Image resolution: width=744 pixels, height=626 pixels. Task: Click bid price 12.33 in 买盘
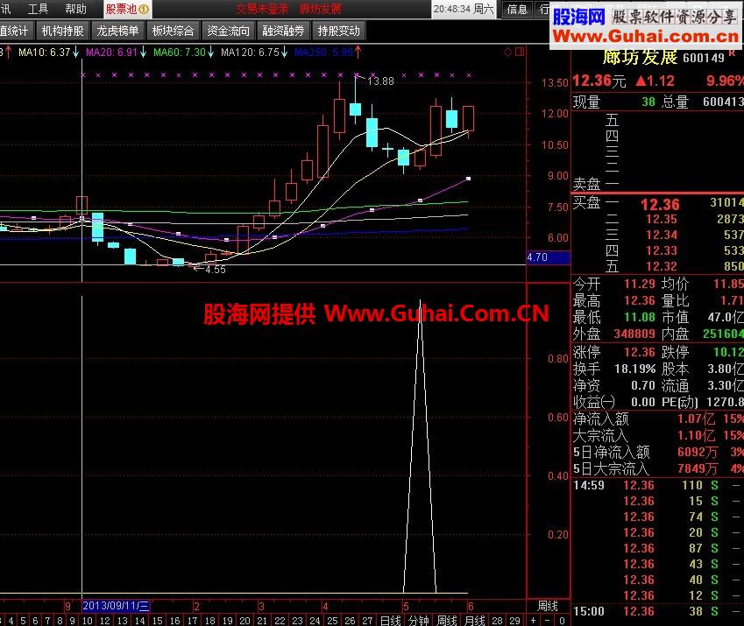[x=662, y=250]
